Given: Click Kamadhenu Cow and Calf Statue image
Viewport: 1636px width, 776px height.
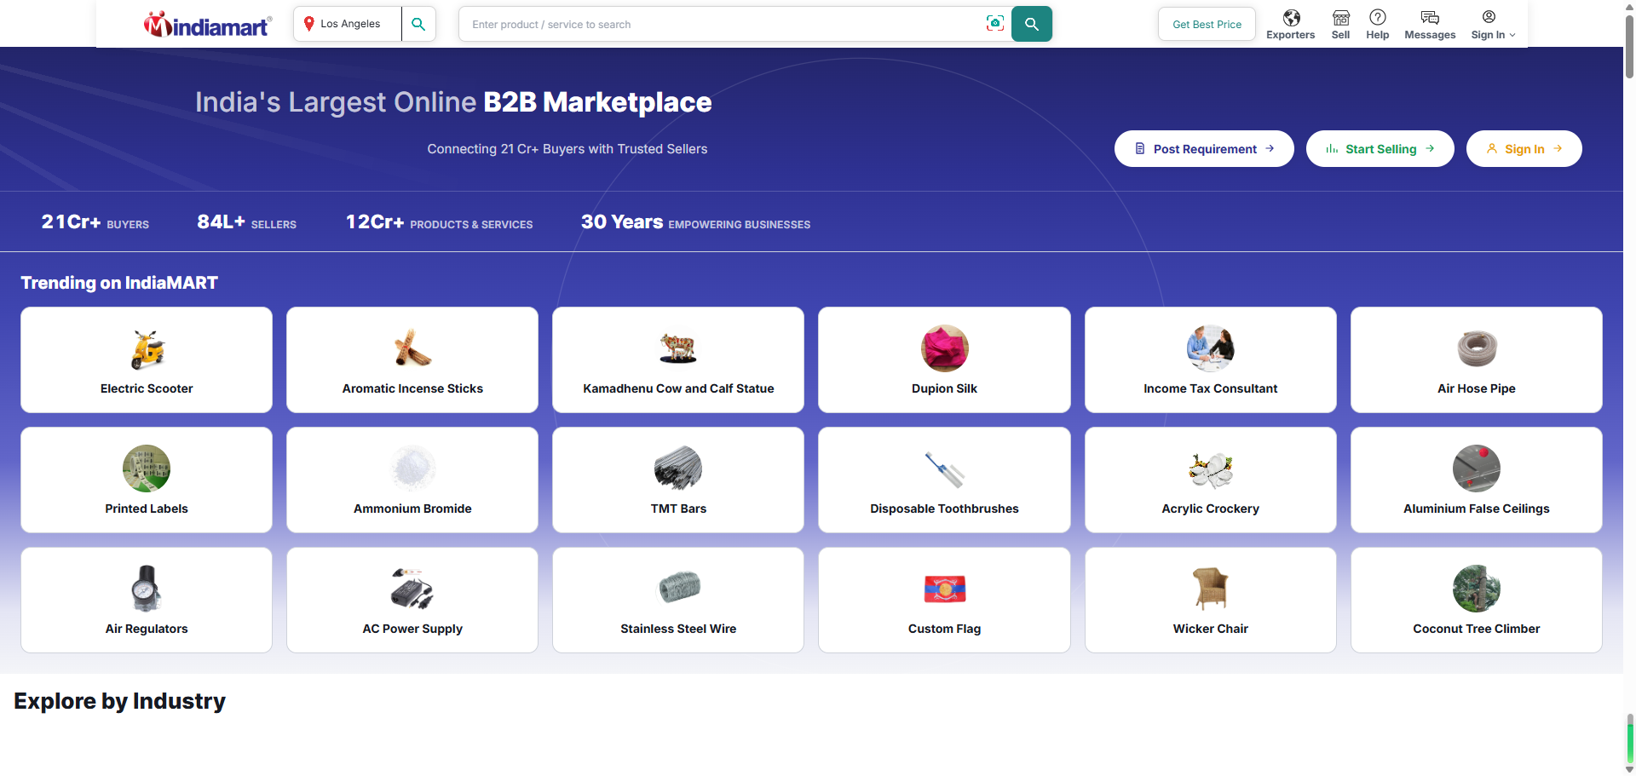Looking at the screenshot, I should 678,348.
